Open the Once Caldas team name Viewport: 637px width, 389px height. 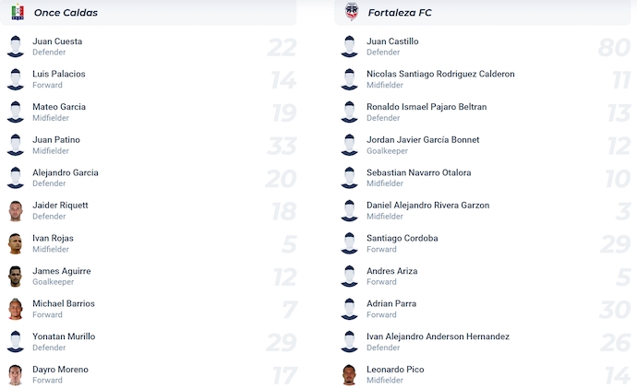click(66, 13)
